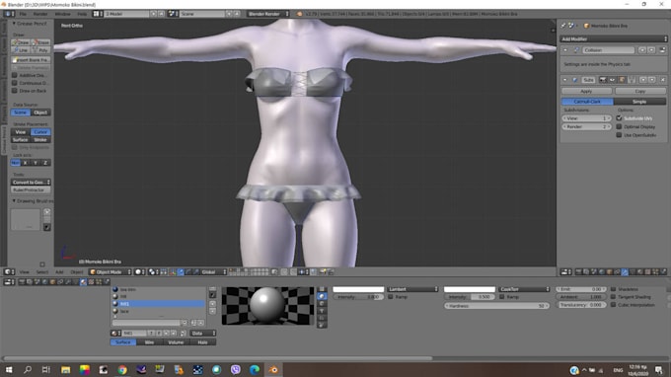Click the specular color swatch
This screenshot has width=671, height=377.
pyautogui.click(x=469, y=289)
